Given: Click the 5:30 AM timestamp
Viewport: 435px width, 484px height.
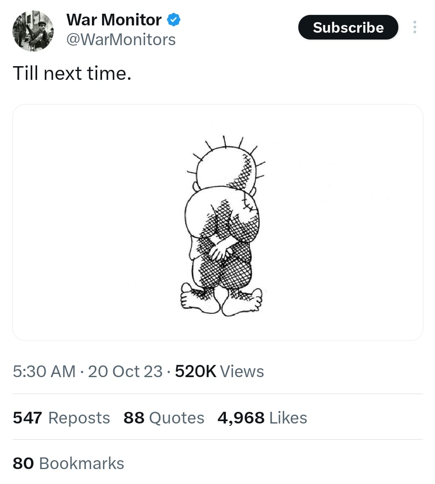Looking at the screenshot, I should 44,371.
